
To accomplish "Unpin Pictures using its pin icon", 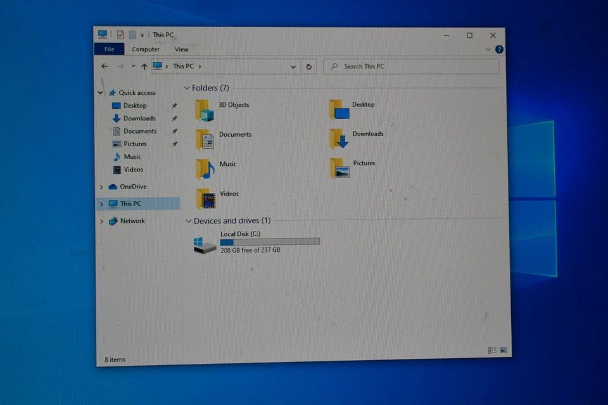I will tap(175, 144).
